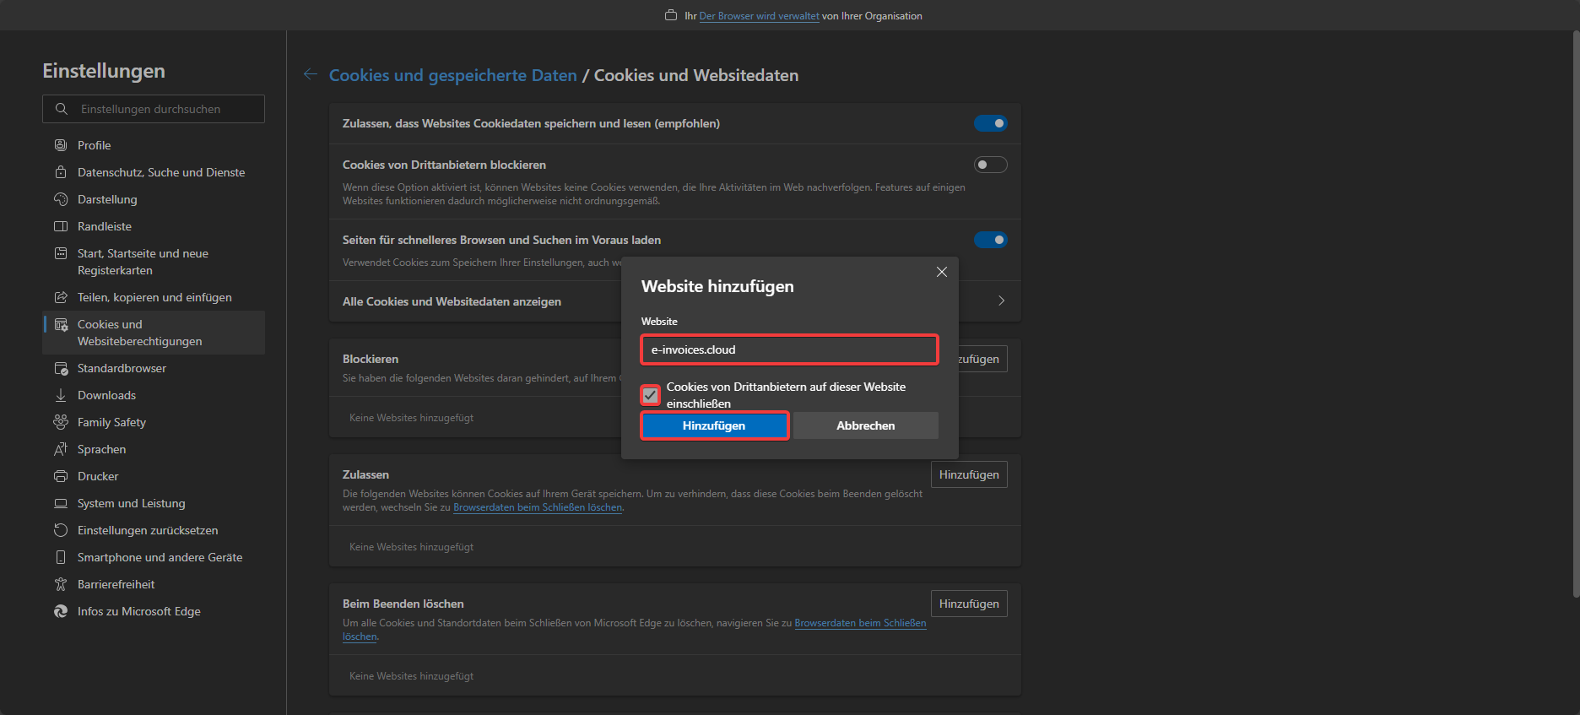Click the Barrierefreiheit accessibility icon

tap(61, 584)
